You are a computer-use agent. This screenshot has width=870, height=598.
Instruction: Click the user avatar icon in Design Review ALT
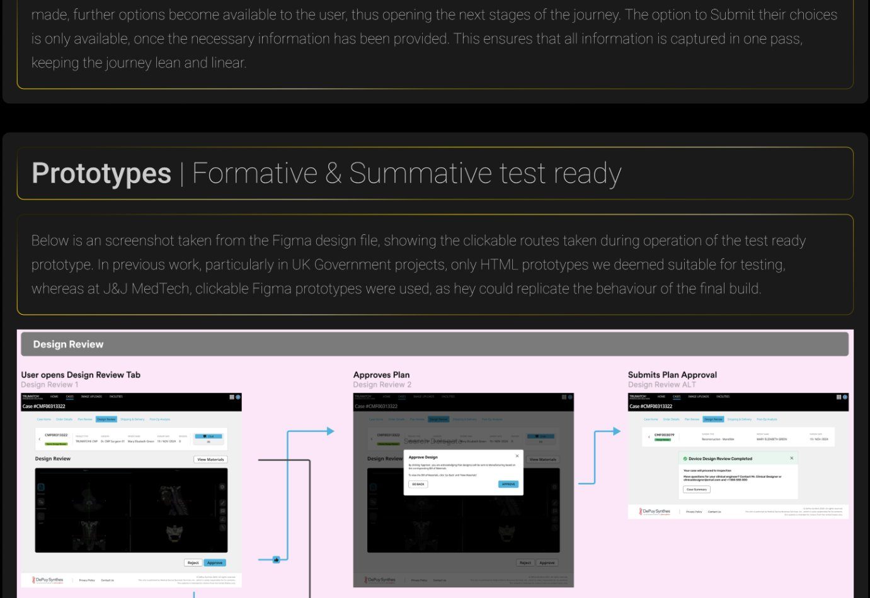point(845,397)
